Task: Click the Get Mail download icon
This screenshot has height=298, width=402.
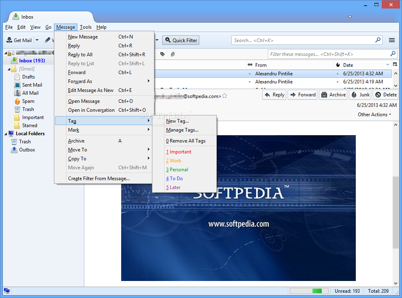Action: pyautogui.click(x=9, y=40)
